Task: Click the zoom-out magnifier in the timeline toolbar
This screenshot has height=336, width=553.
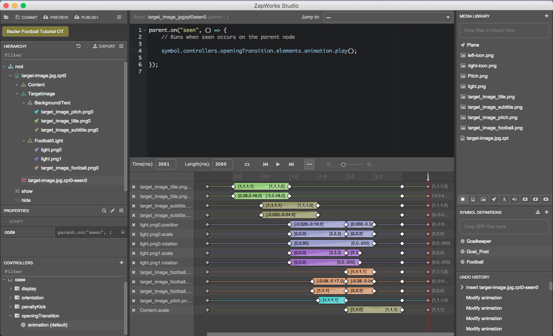Action: [x=329, y=164]
